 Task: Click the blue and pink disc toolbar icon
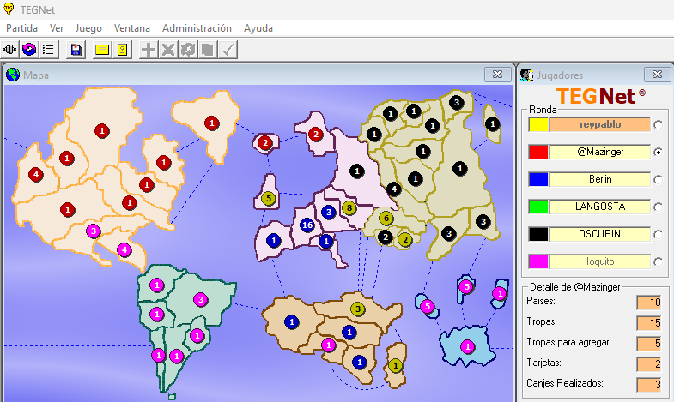30,50
